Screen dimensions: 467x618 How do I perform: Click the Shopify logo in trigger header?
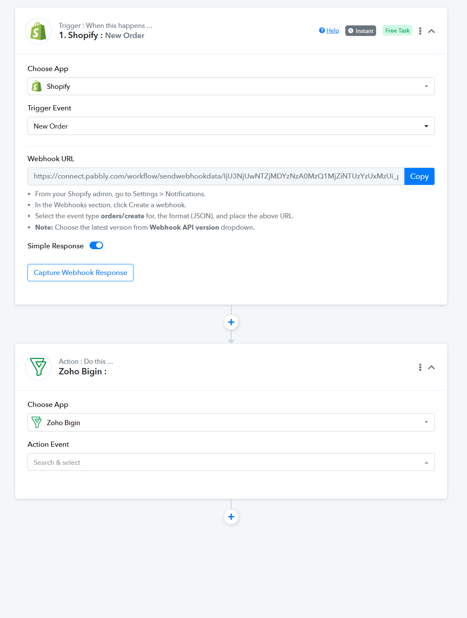point(38,31)
